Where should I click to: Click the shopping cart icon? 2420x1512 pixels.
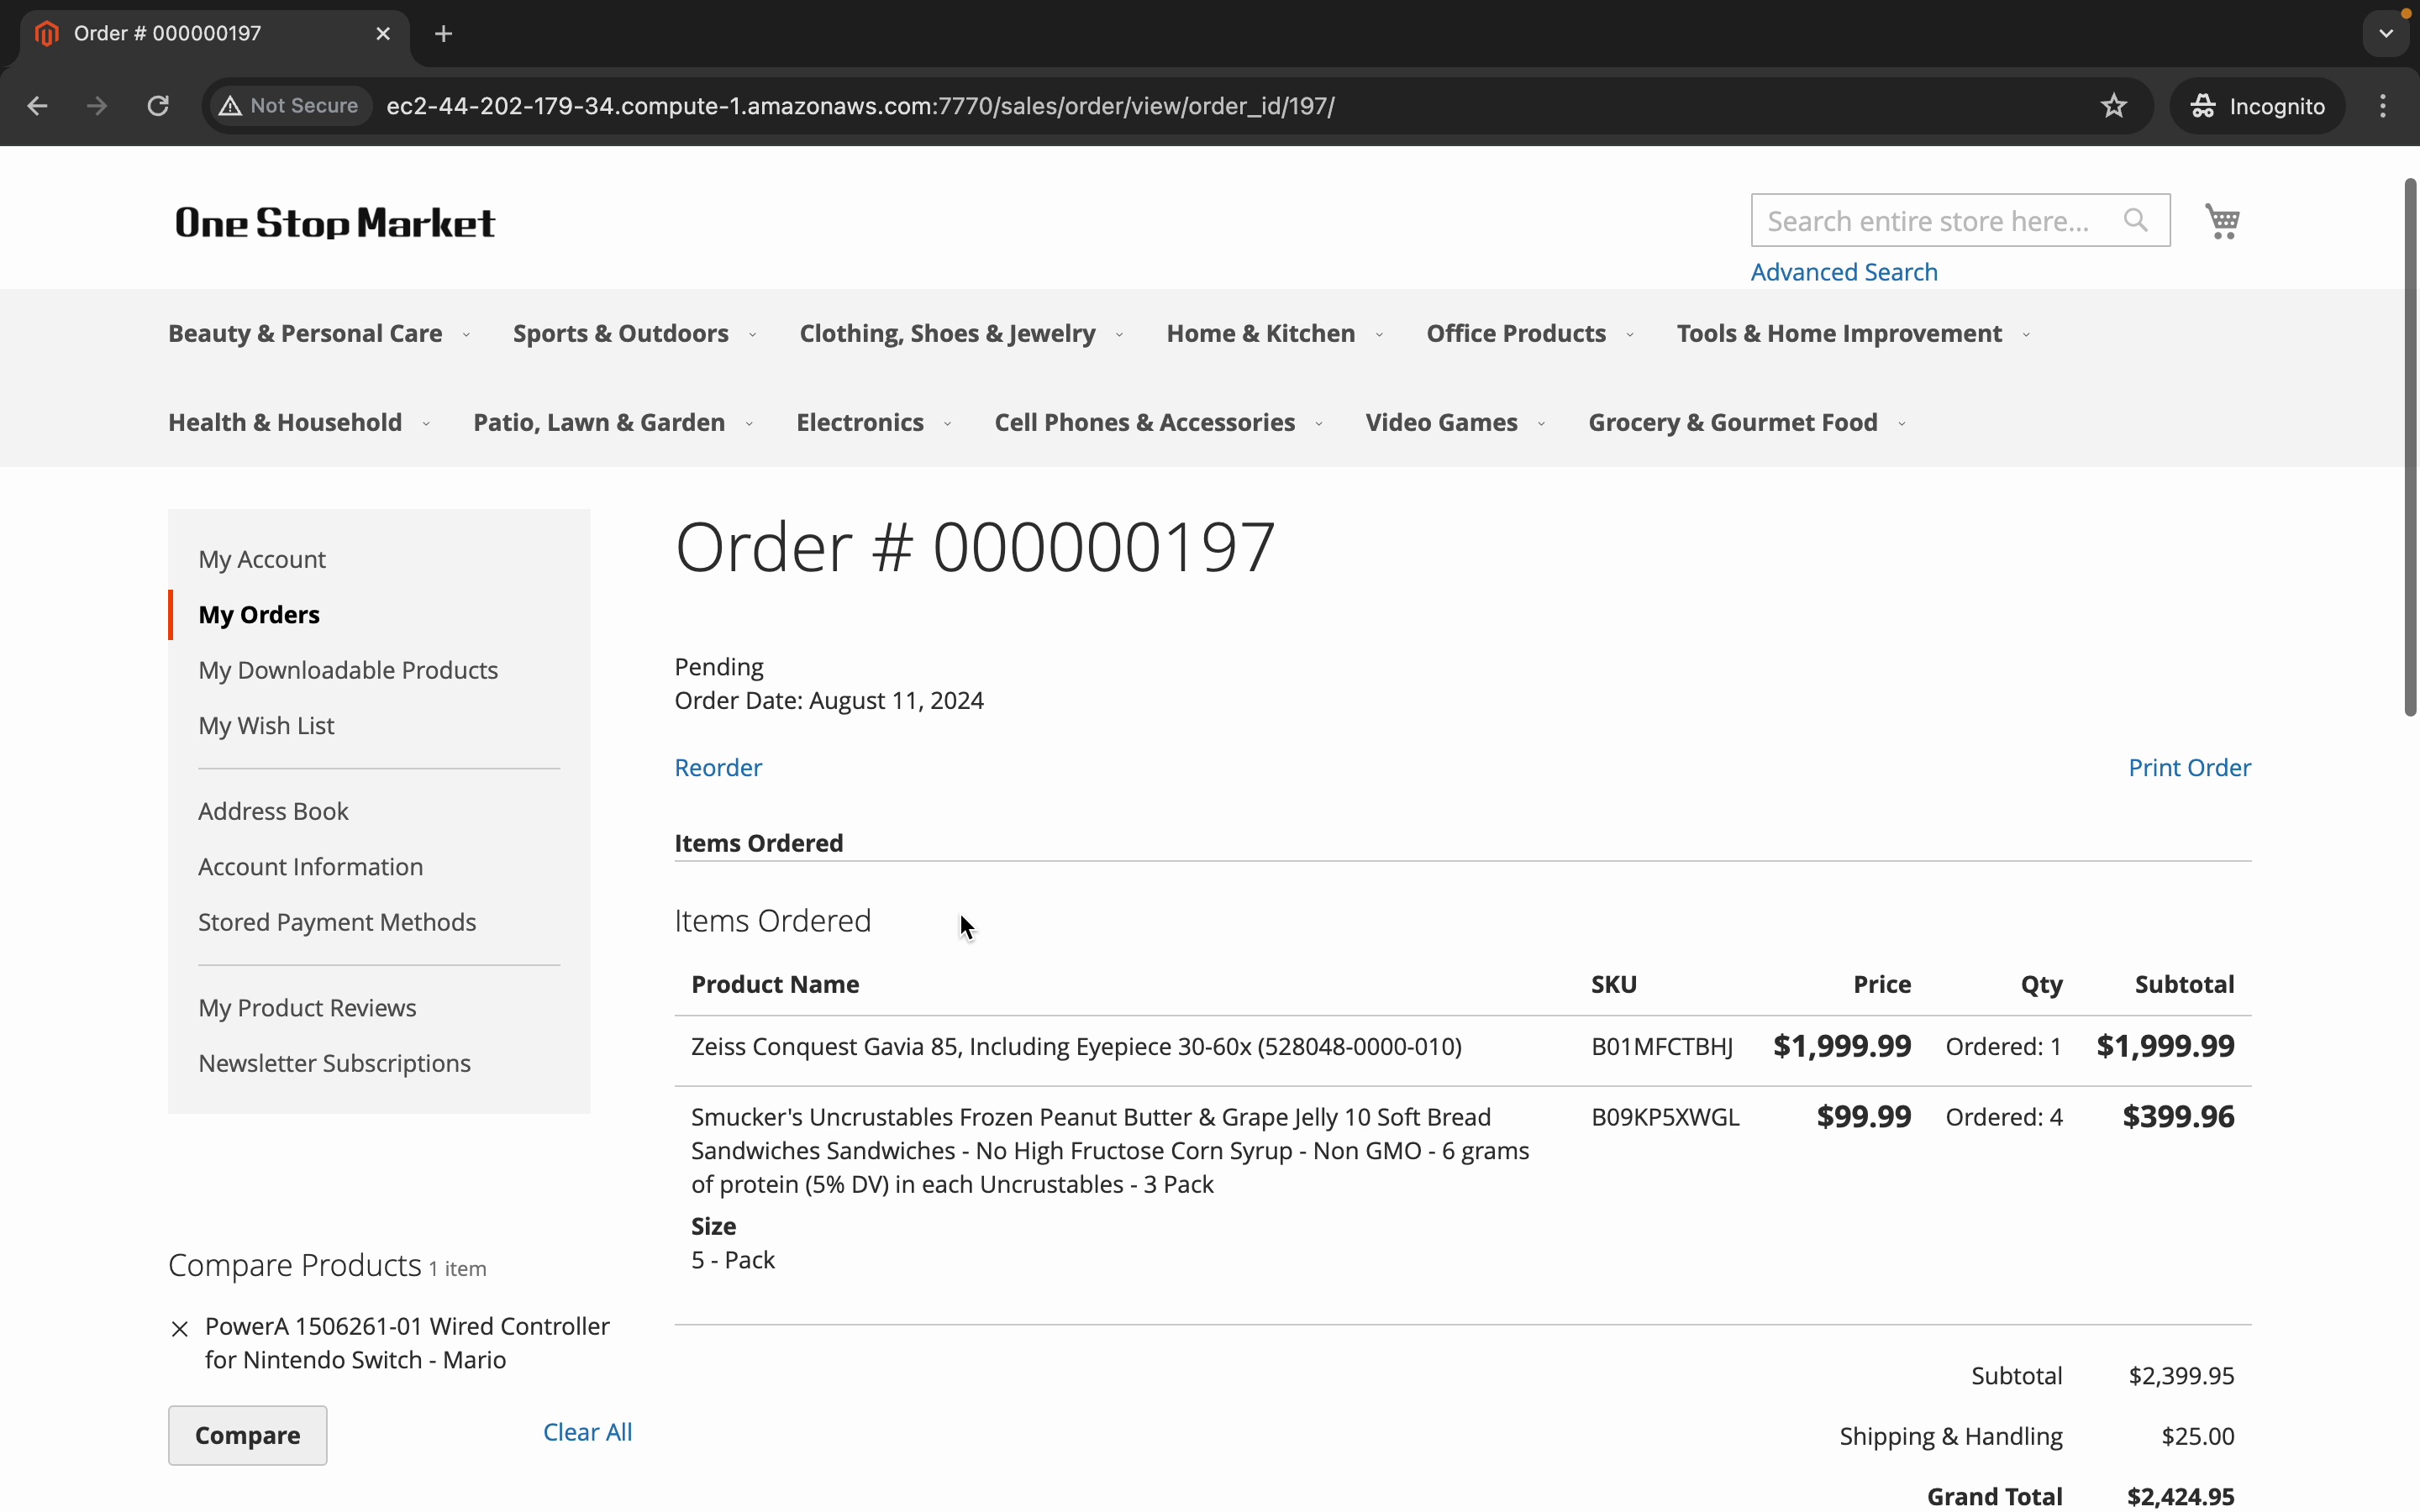pos(2222,221)
